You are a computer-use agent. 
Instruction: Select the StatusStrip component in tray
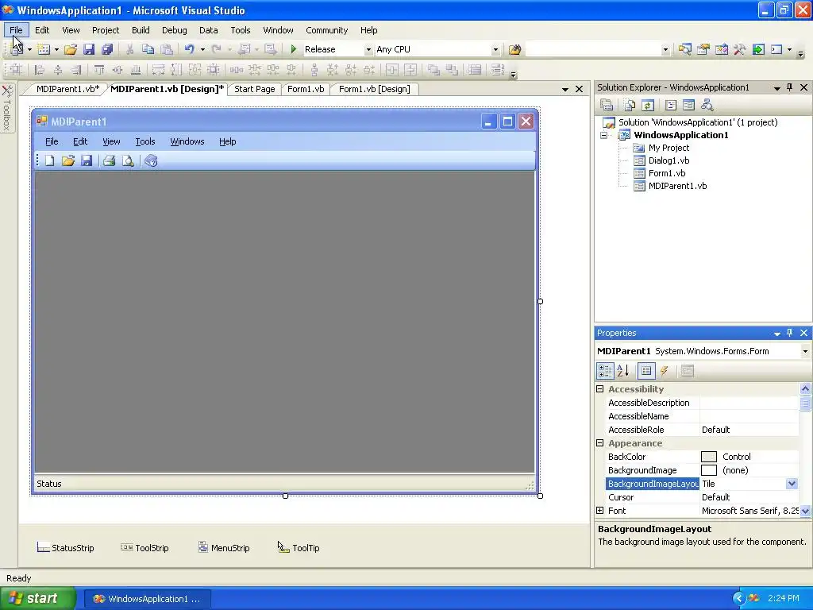[65, 548]
